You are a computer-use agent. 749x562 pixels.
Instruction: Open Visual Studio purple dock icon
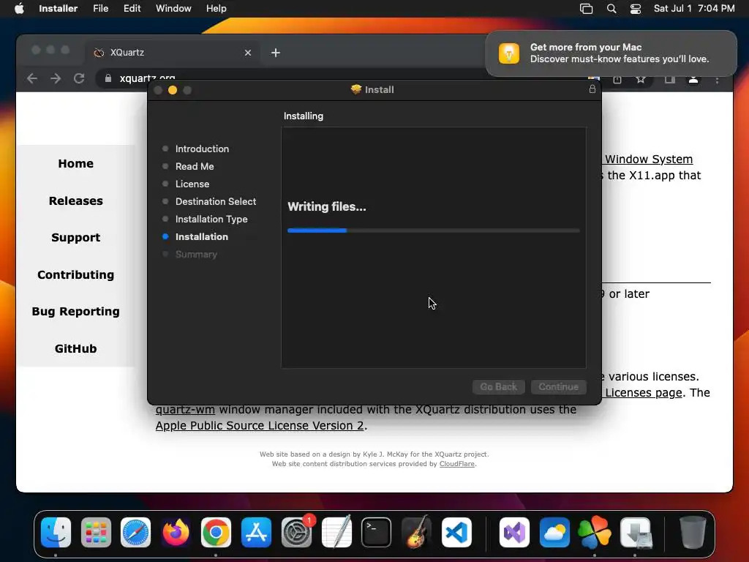(514, 533)
